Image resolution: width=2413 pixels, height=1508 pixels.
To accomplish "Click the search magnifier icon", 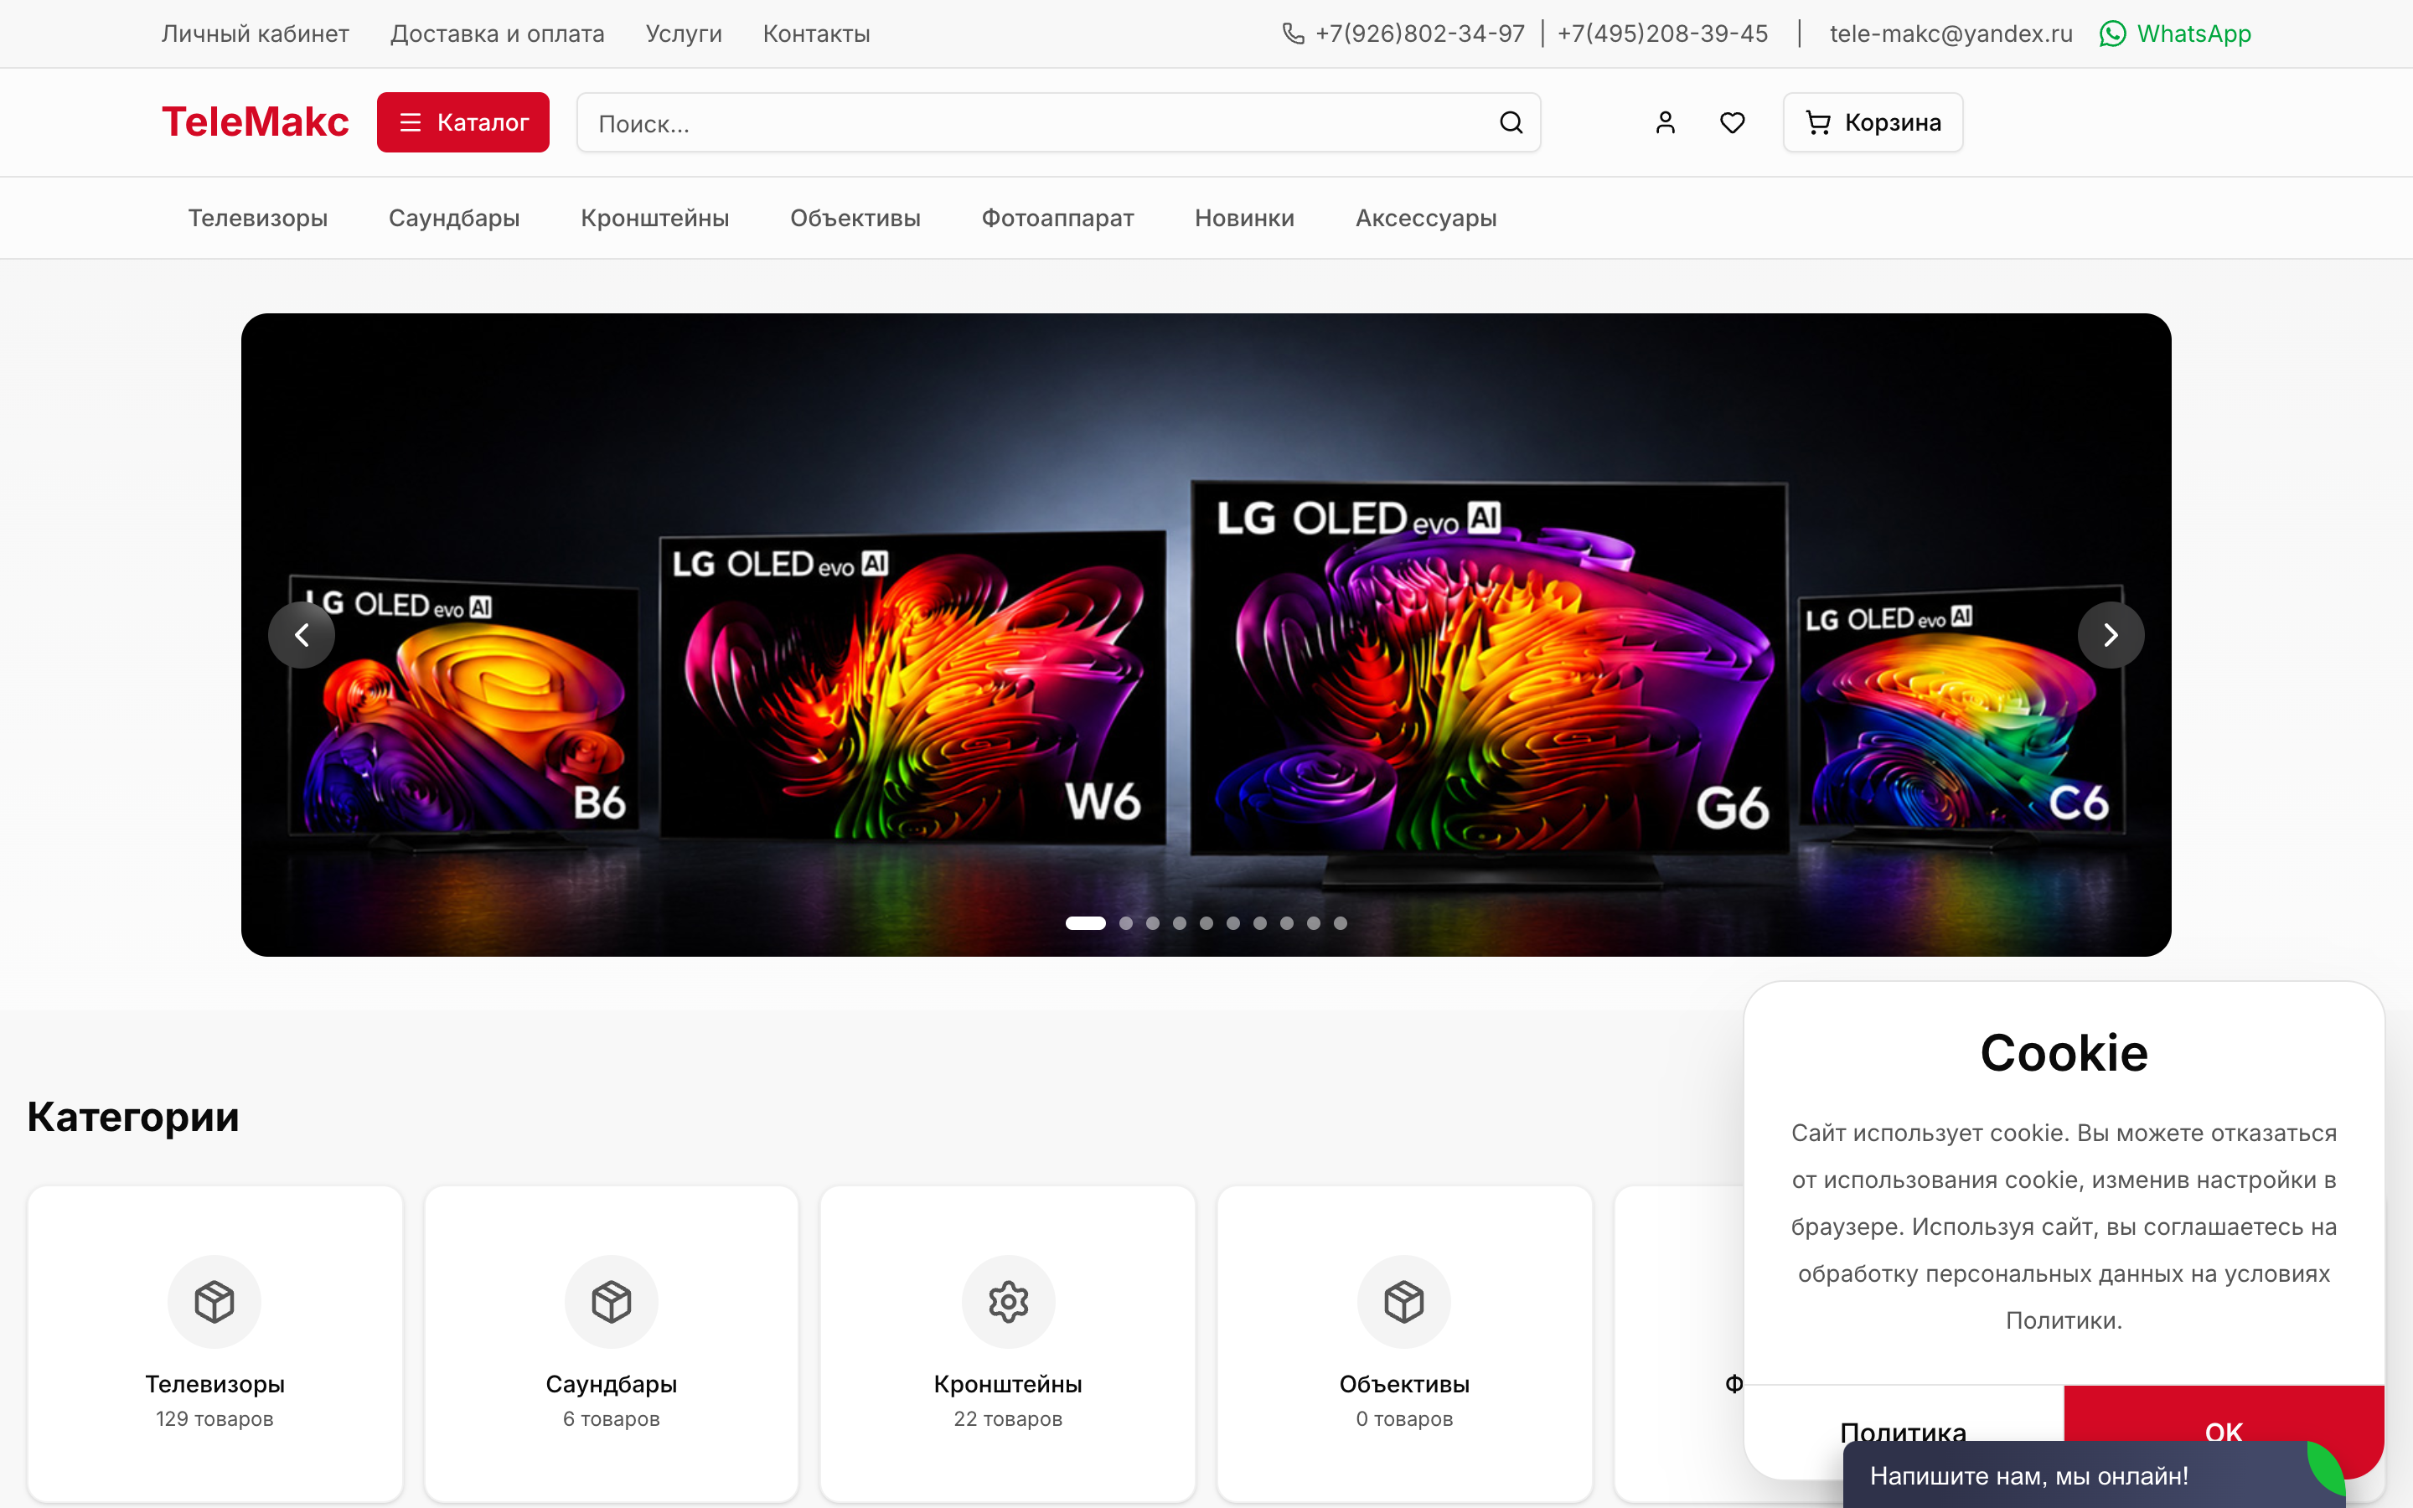I will [x=1511, y=122].
